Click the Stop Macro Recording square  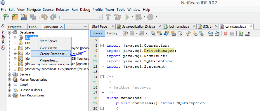[232, 34]
